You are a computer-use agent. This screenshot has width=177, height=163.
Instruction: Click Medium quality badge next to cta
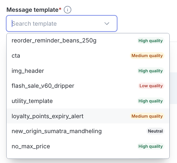pos(147,56)
